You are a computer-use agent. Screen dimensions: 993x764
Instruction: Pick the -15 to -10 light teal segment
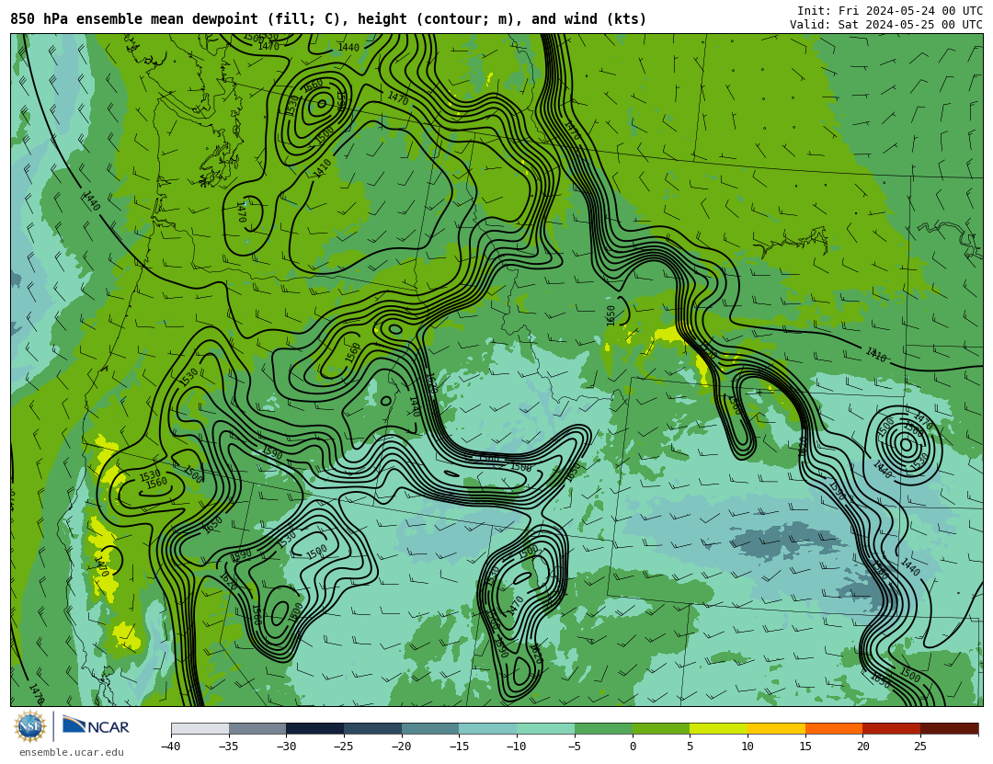(488, 728)
